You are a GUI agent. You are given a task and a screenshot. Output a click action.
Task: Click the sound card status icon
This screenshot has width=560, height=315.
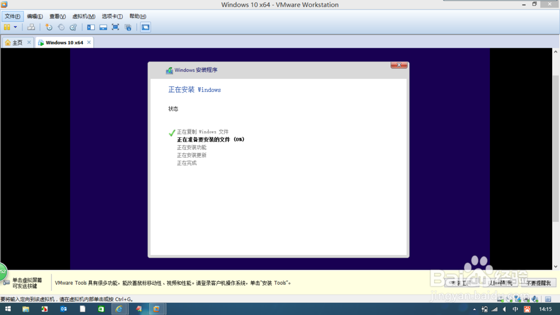pyautogui.click(x=535, y=299)
